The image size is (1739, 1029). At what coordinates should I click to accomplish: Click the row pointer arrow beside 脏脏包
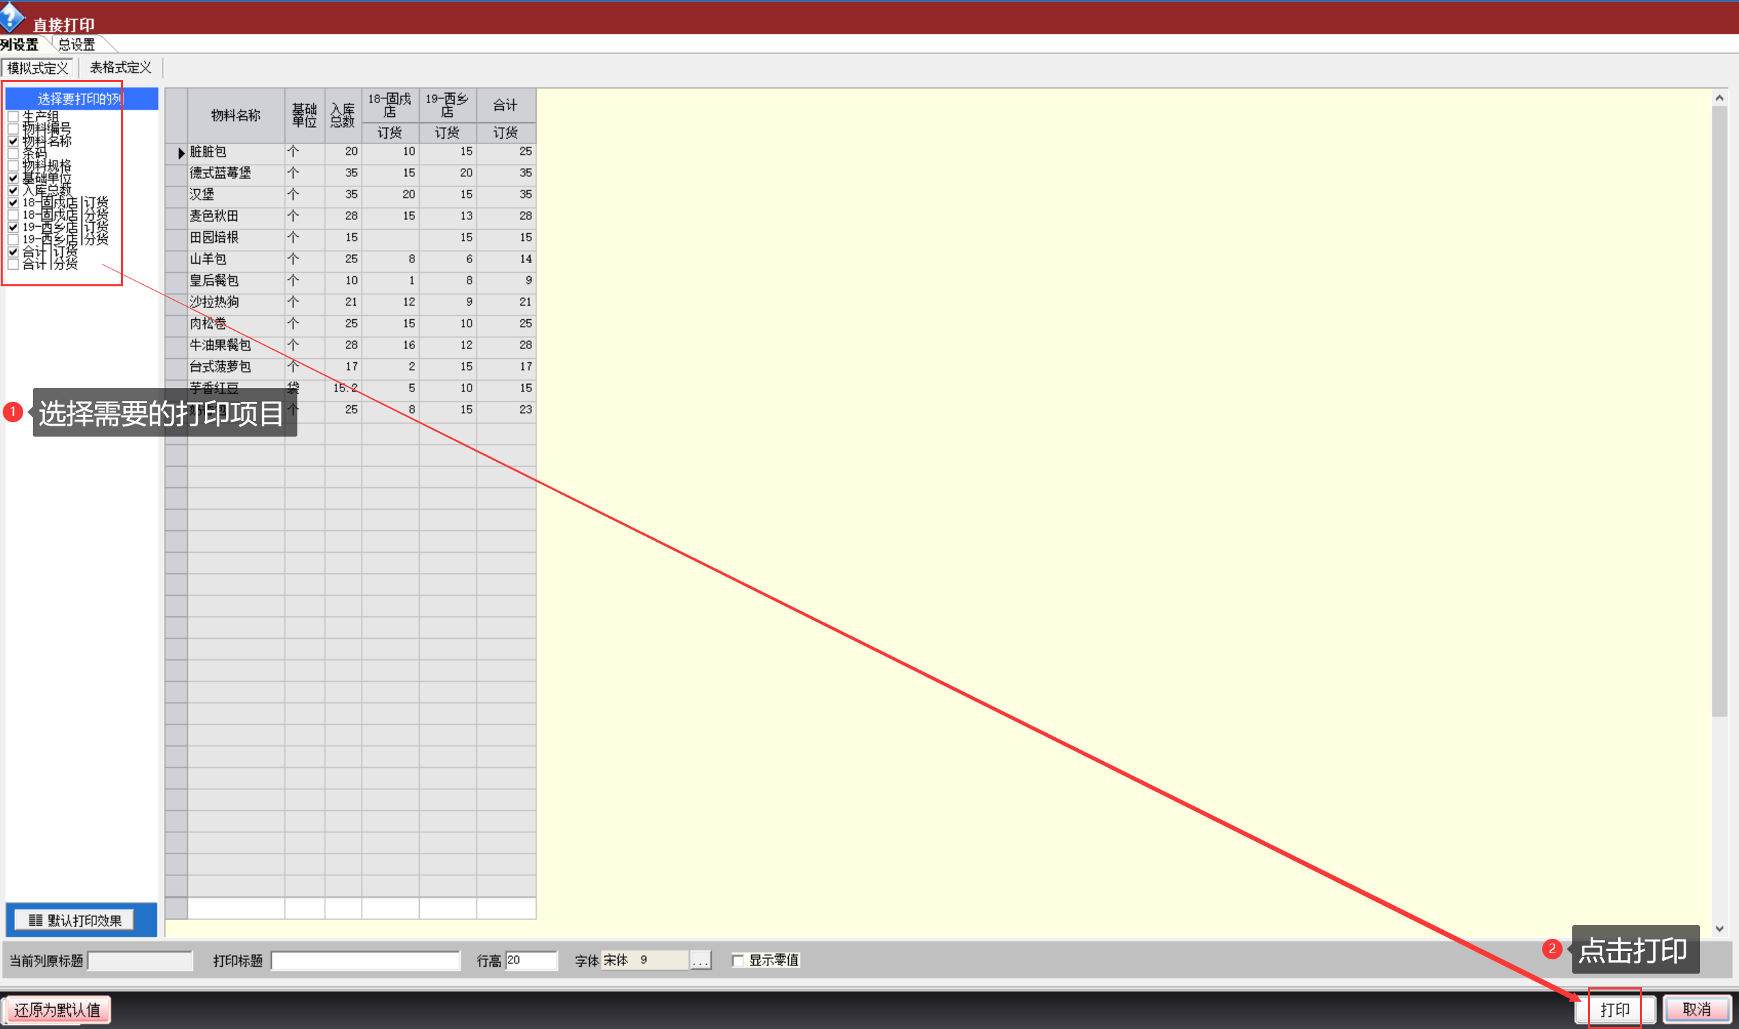point(180,152)
